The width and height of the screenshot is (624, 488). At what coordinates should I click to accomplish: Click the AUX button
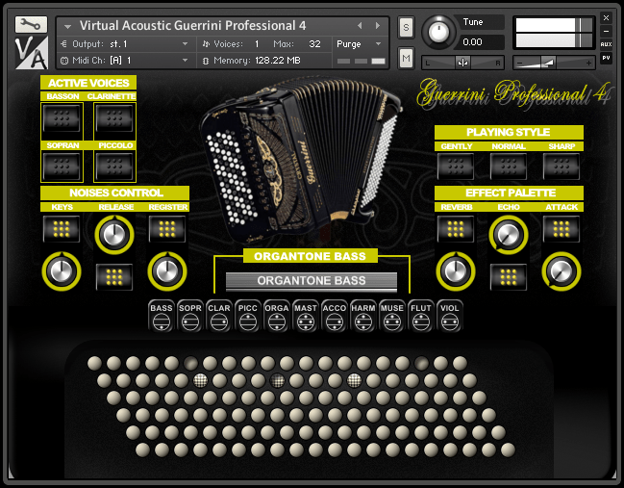point(606,44)
